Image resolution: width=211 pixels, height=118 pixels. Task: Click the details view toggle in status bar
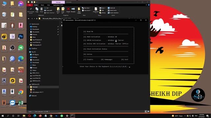[146, 111]
